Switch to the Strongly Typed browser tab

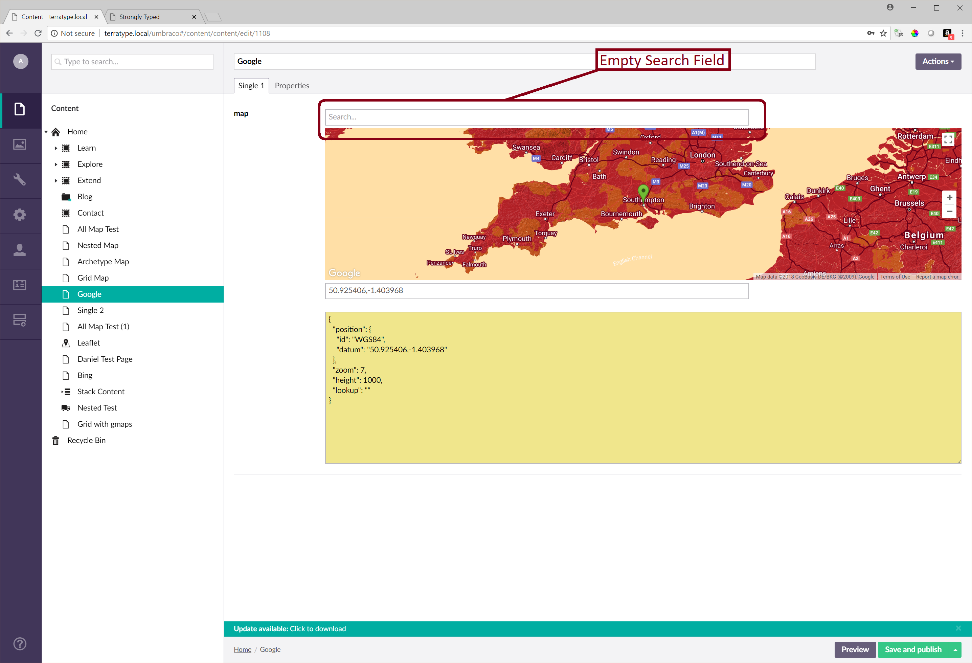[x=153, y=17]
